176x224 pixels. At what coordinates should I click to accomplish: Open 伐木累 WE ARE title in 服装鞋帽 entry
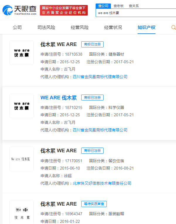[59, 204]
